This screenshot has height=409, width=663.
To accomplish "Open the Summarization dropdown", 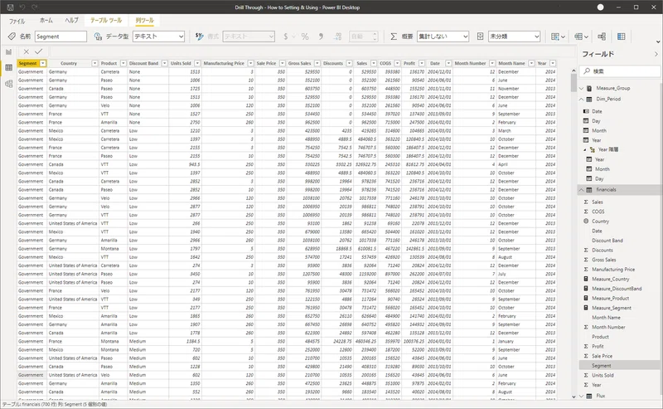I will [443, 37].
